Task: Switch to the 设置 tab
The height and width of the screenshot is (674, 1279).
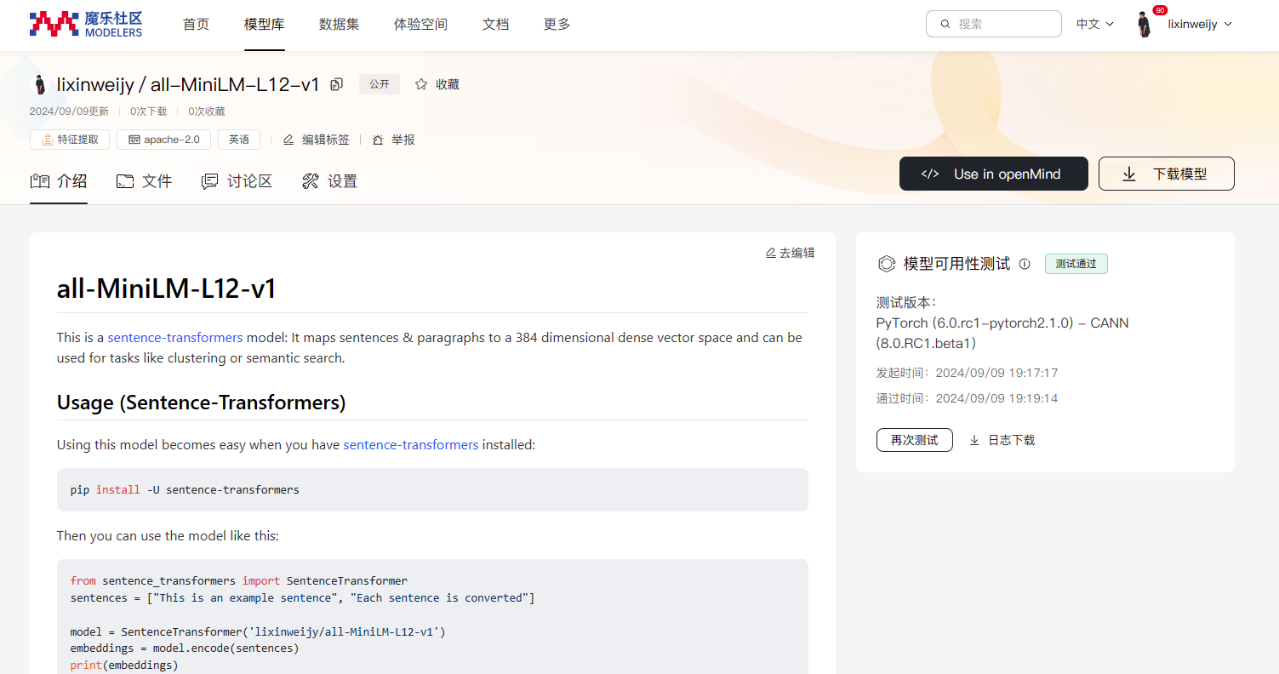Action: (330, 180)
